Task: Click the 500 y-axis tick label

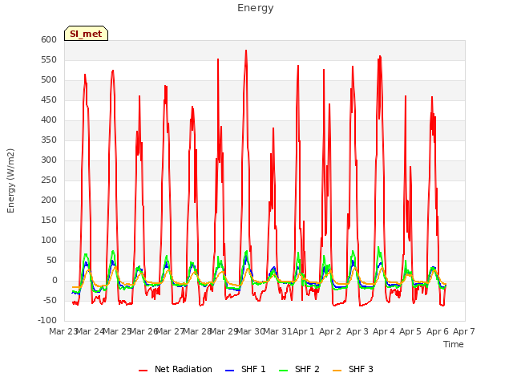Action: [x=49, y=80]
